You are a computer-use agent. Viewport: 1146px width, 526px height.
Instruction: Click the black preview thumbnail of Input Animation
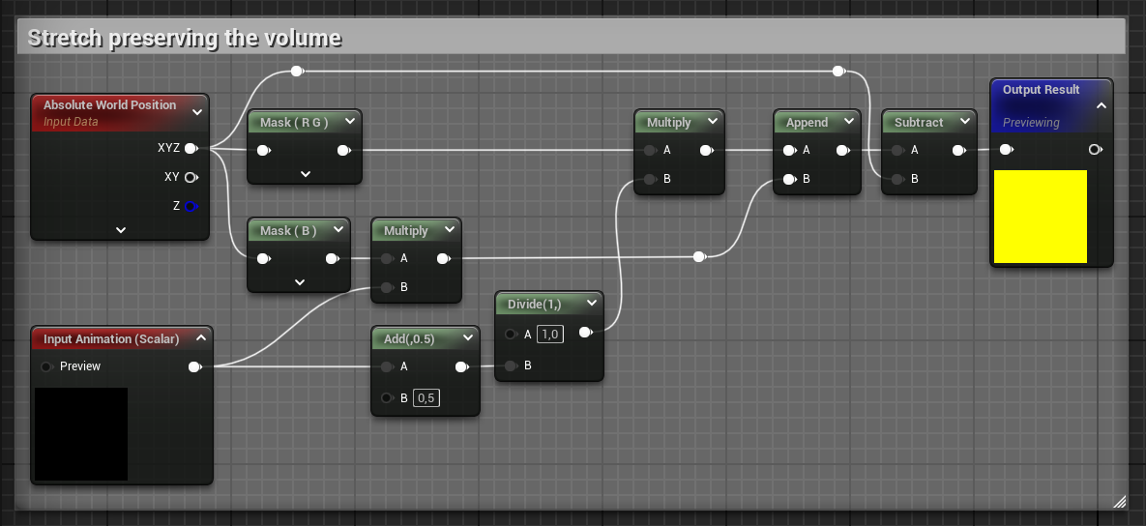click(x=81, y=434)
